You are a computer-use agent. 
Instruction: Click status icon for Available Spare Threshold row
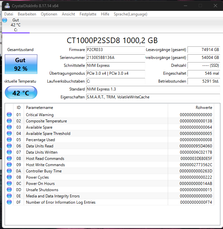[9, 134]
